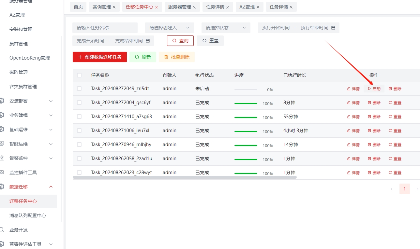This screenshot has width=420, height=249.
Task: Open 详情 for Task_202408272004_gsc6yf
Action: coord(353,103)
